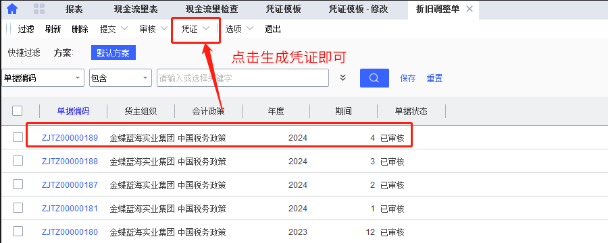
Task: Click 已审核 status in row ZJTZ00000181
Action: (x=392, y=209)
